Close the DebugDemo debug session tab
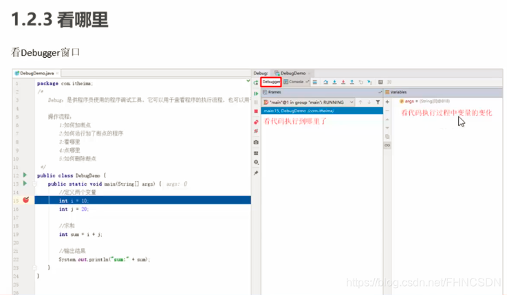The width and height of the screenshot is (507, 295). pyautogui.click(x=309, y=74)
